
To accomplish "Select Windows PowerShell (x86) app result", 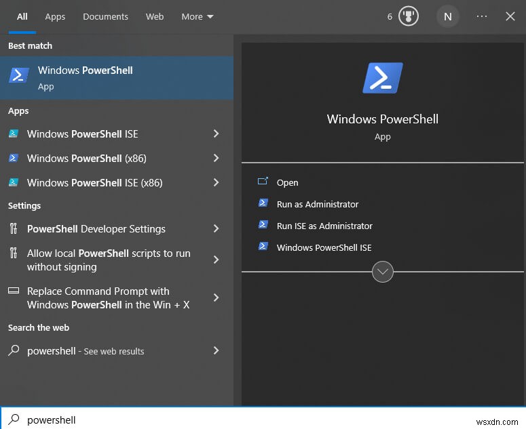I will click(117, 158).
